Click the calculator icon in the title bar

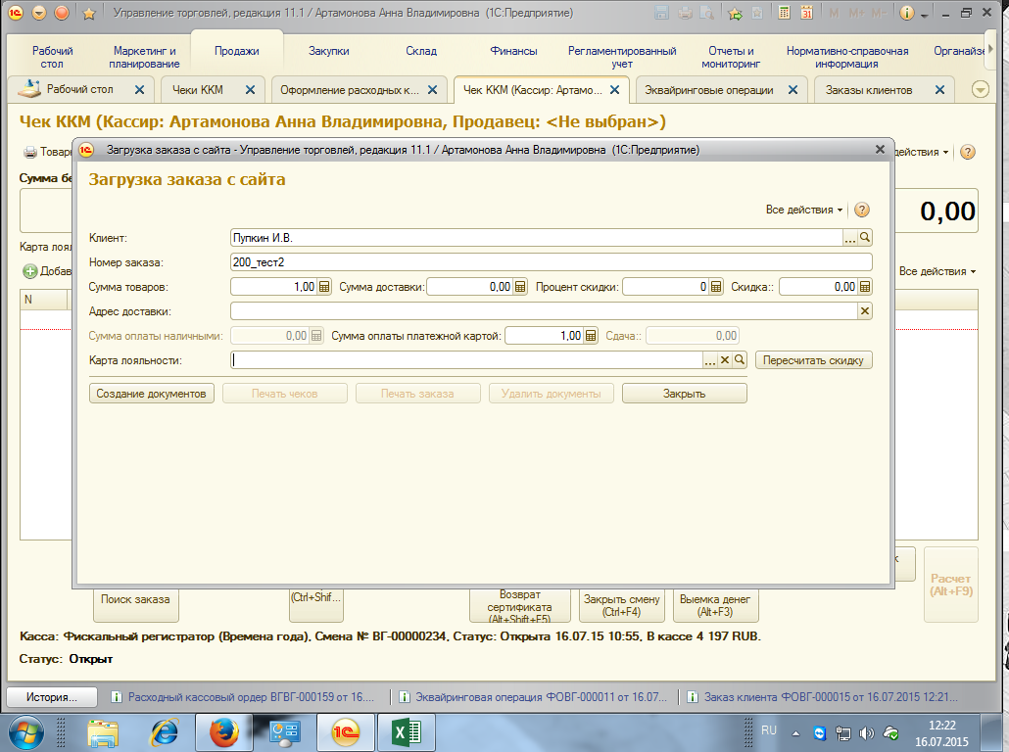pos(784,13)
